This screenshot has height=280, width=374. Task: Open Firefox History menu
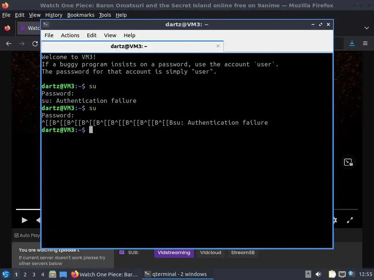pos(54,15)
